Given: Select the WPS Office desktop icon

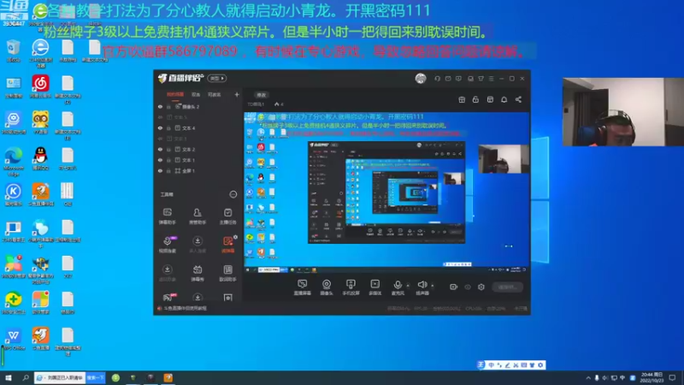Looking at the screenshot, I should coord(14,339).
